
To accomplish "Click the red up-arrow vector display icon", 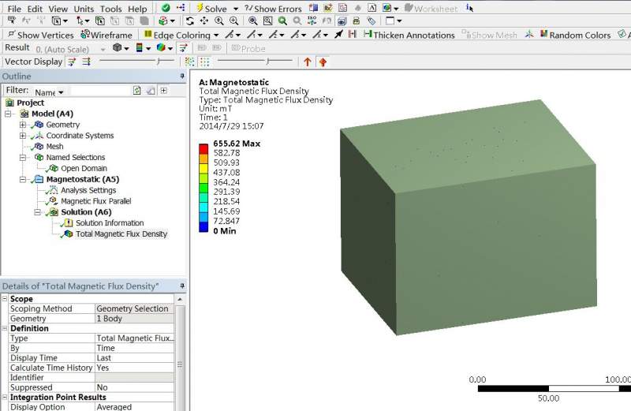I will point(308,62).
